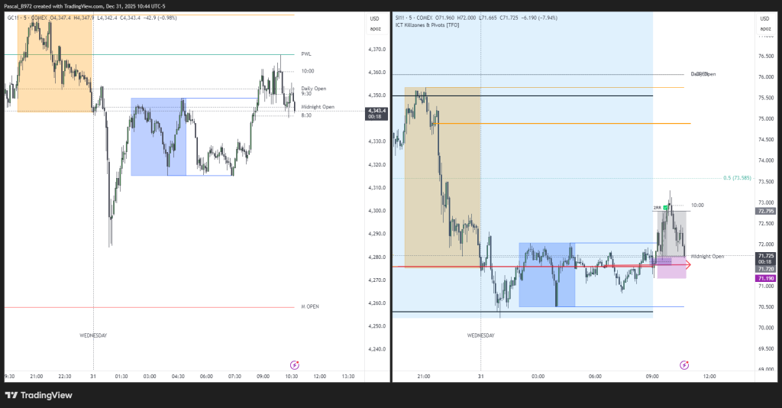Screen dimensions: 782x408
Task: Click the red M OPEN line label
Action: [309, 306]
